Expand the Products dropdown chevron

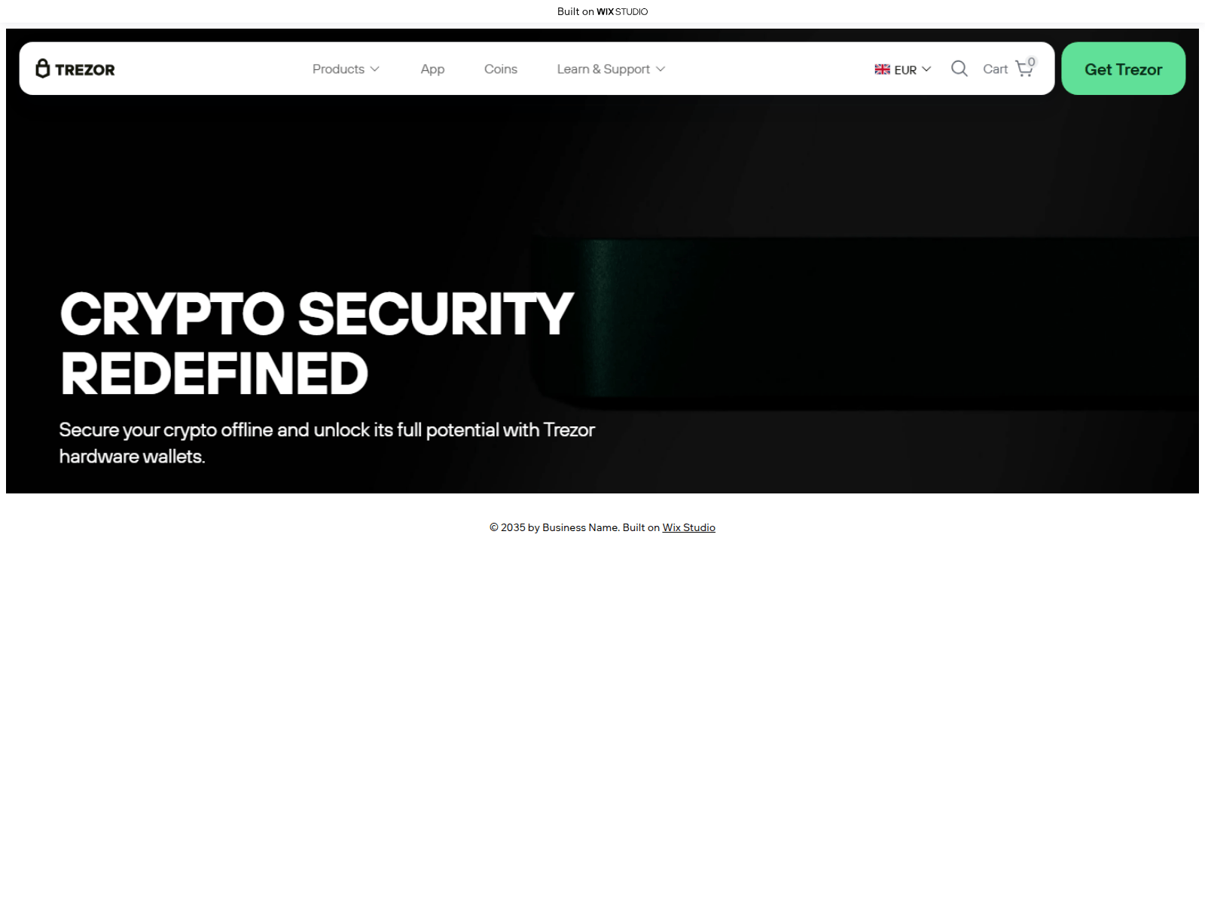(x=374, y=69)
